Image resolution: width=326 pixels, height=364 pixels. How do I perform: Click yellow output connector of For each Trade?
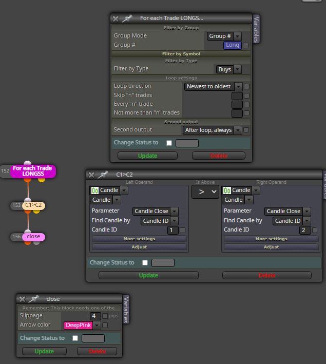[x=42, y=180]
